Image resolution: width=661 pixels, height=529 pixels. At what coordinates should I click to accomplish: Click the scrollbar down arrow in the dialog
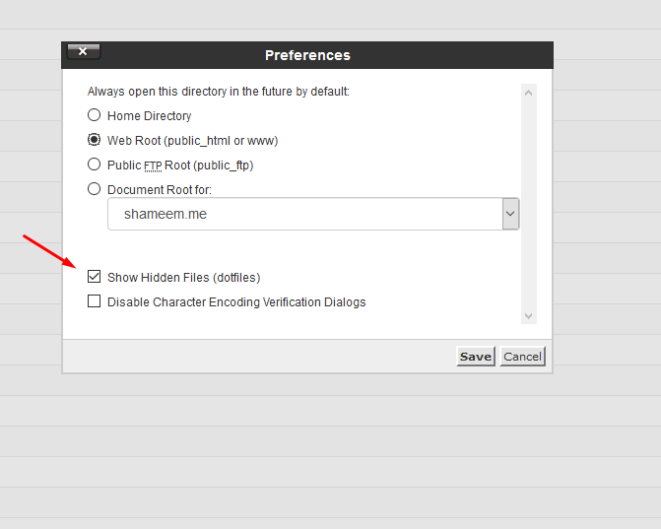pos(529,315)
